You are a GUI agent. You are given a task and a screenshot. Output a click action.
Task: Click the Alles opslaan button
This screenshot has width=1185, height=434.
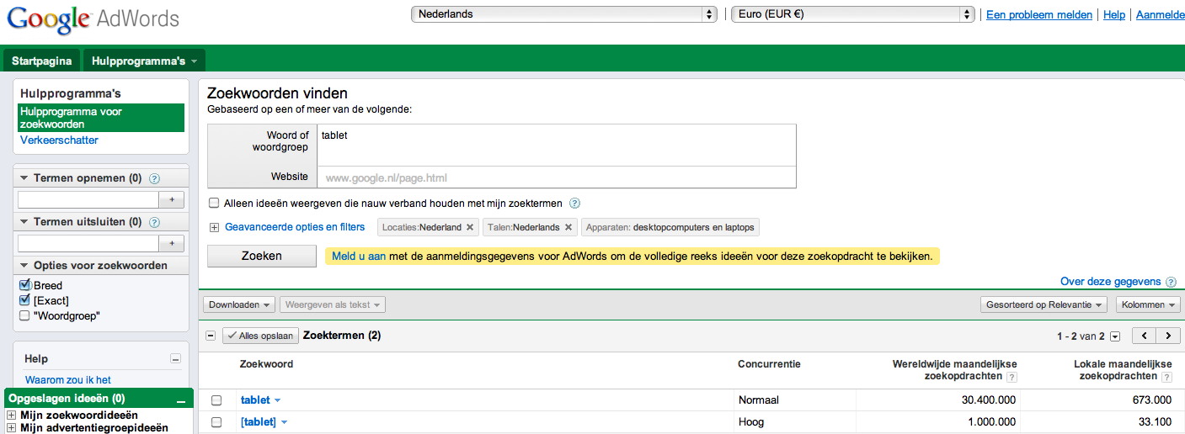259,336
